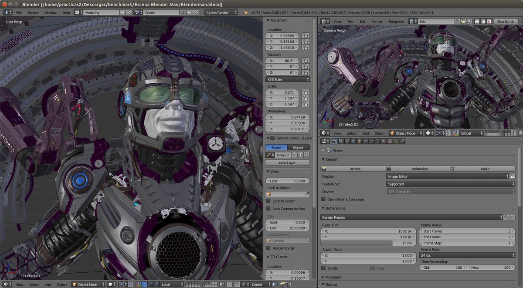The width and height of the screenshot is (523, 288).
Task: Open the XYZ Euler rotation mode dropdown
Action: (287, 80)
